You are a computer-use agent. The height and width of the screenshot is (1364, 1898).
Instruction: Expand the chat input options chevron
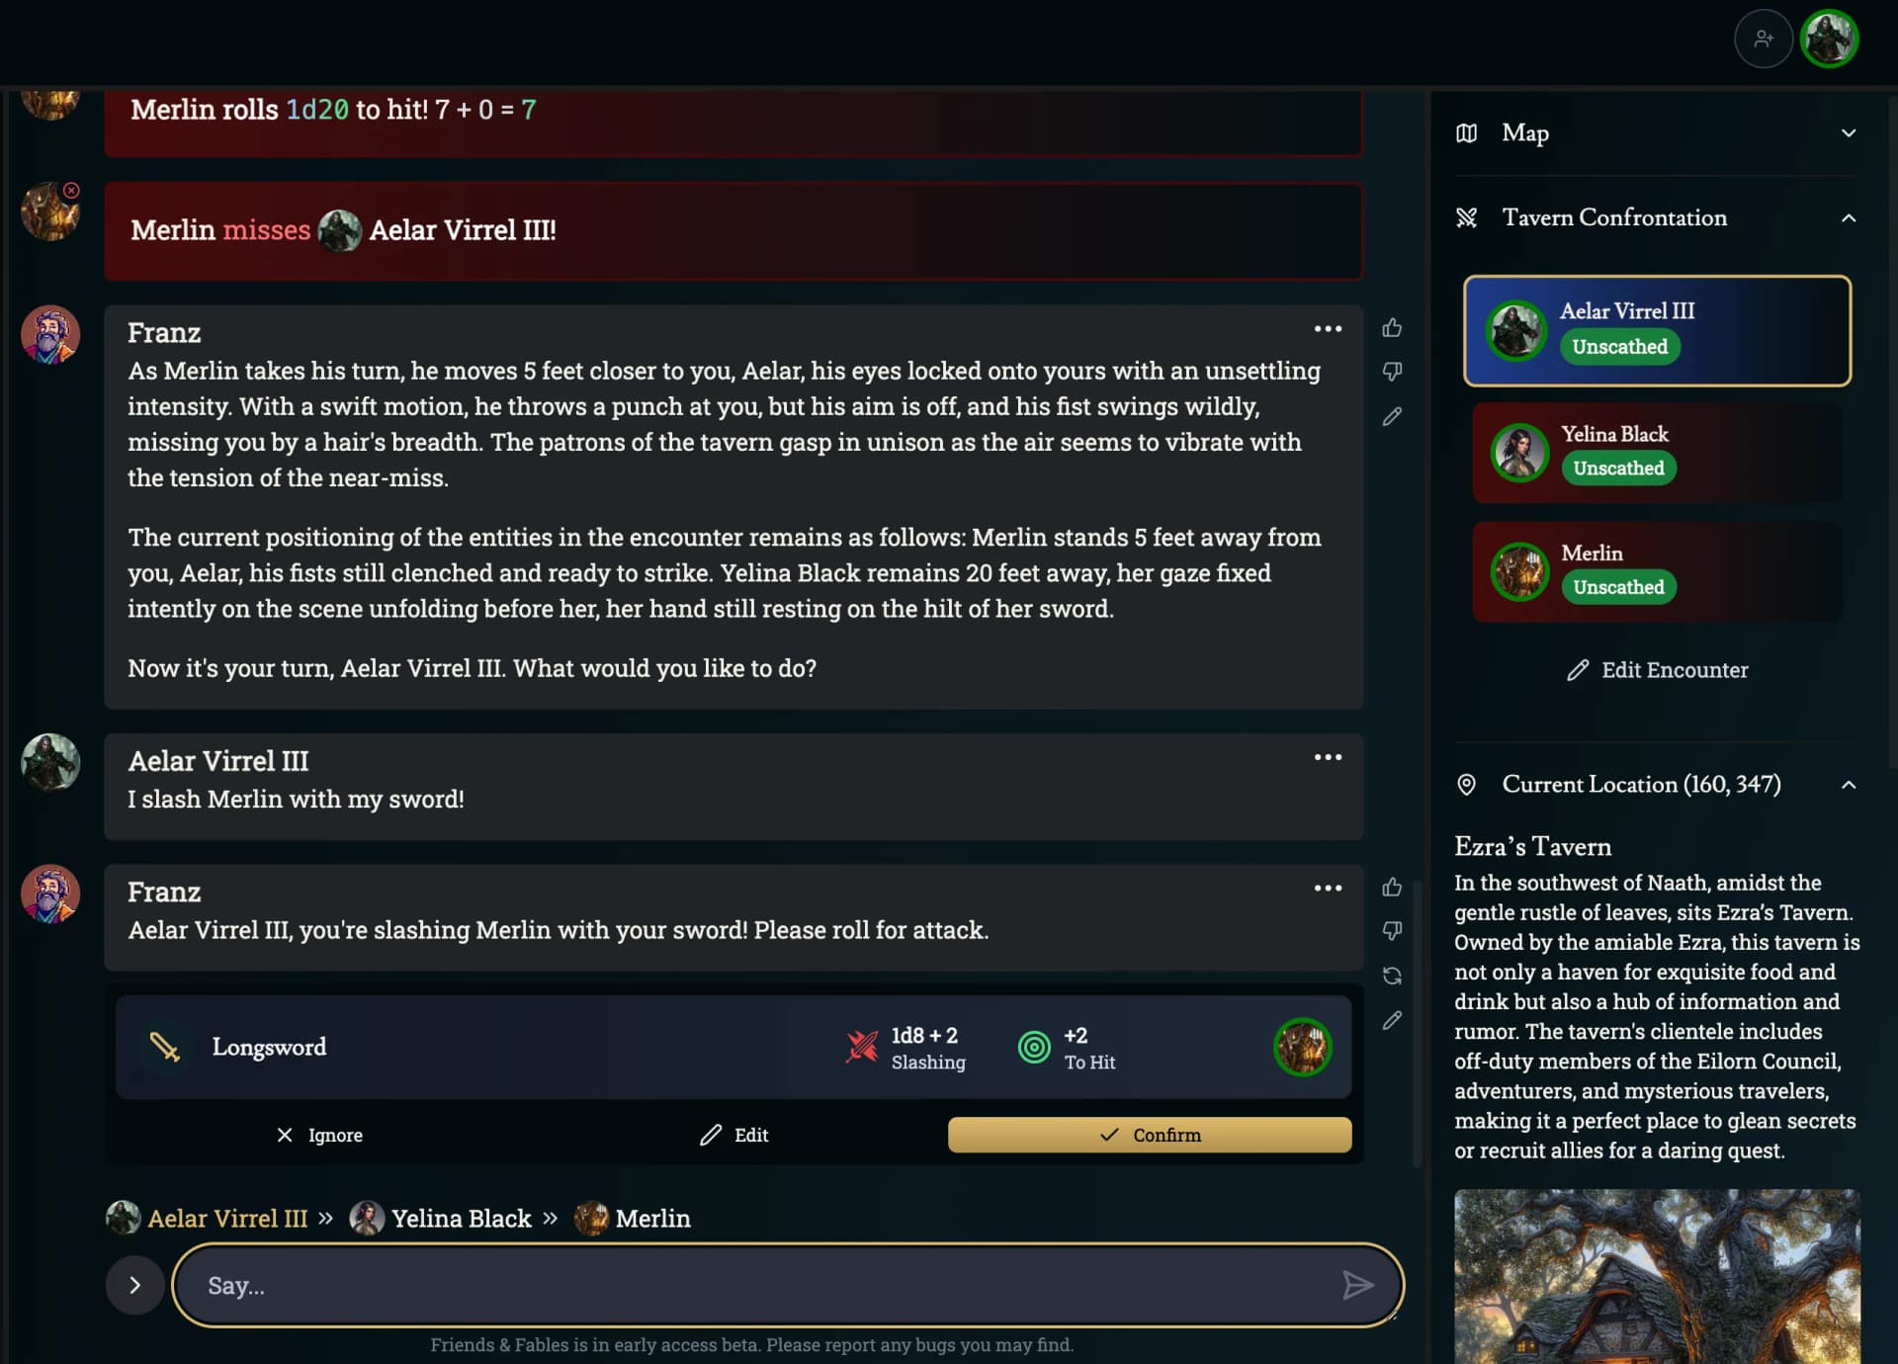point(135,1285)
